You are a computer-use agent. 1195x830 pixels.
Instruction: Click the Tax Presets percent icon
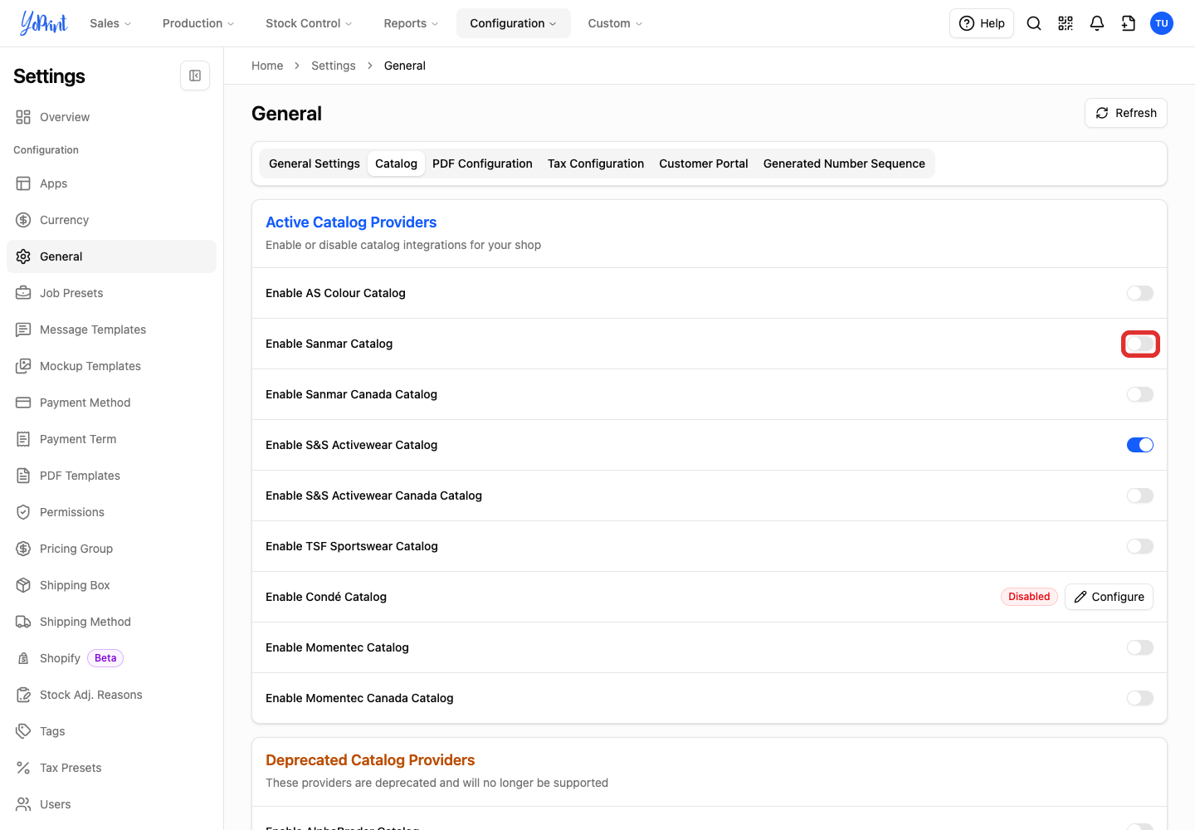click(23, 768)
